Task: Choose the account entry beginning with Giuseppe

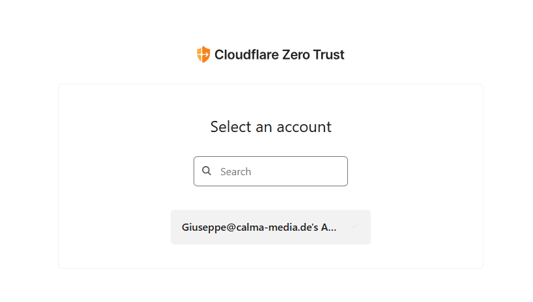Action: [x=271, y=227]
